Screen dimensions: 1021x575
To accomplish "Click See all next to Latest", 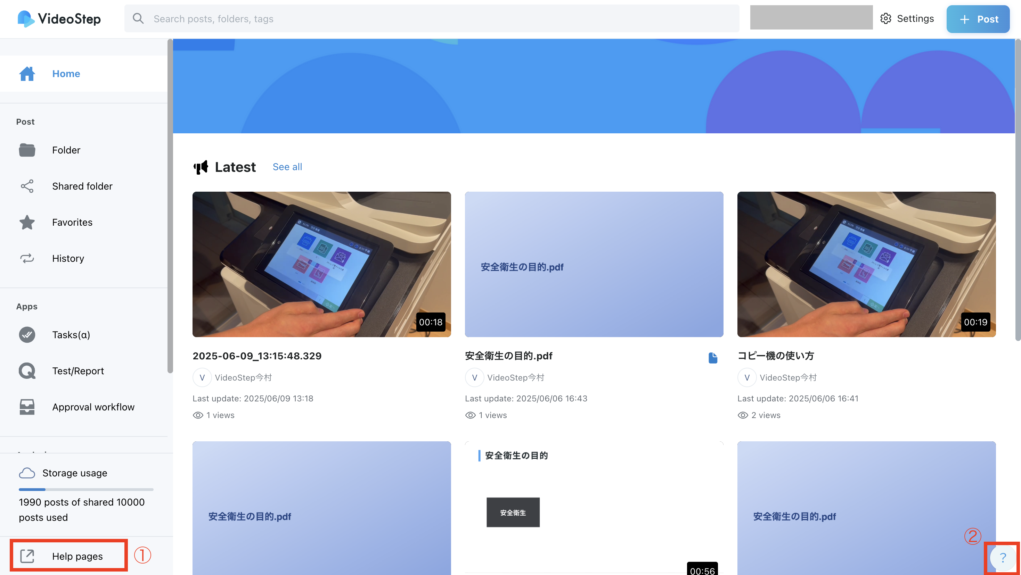I will click(287, 167).
